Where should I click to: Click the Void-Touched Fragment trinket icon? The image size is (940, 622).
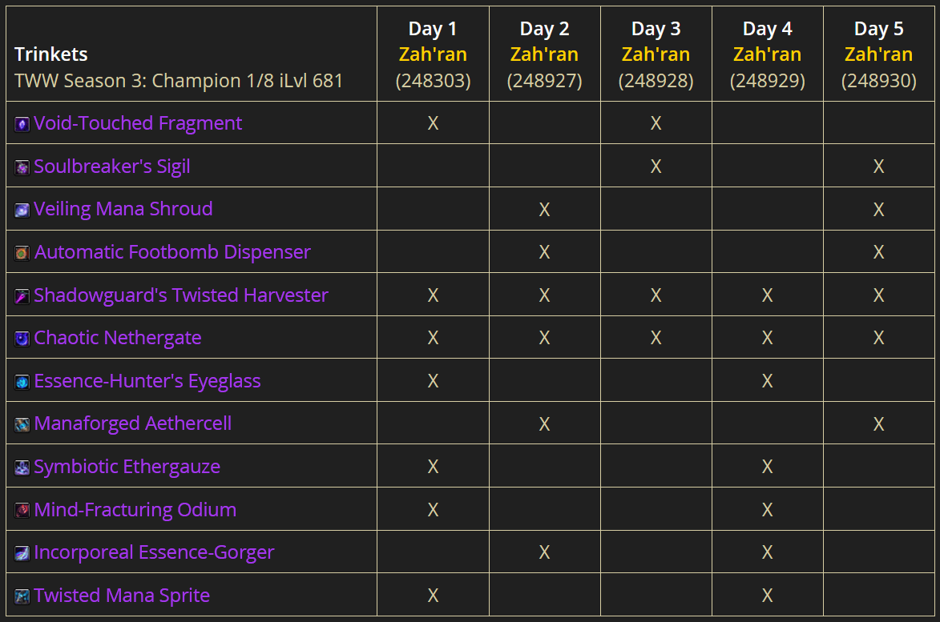pos(22,124)
